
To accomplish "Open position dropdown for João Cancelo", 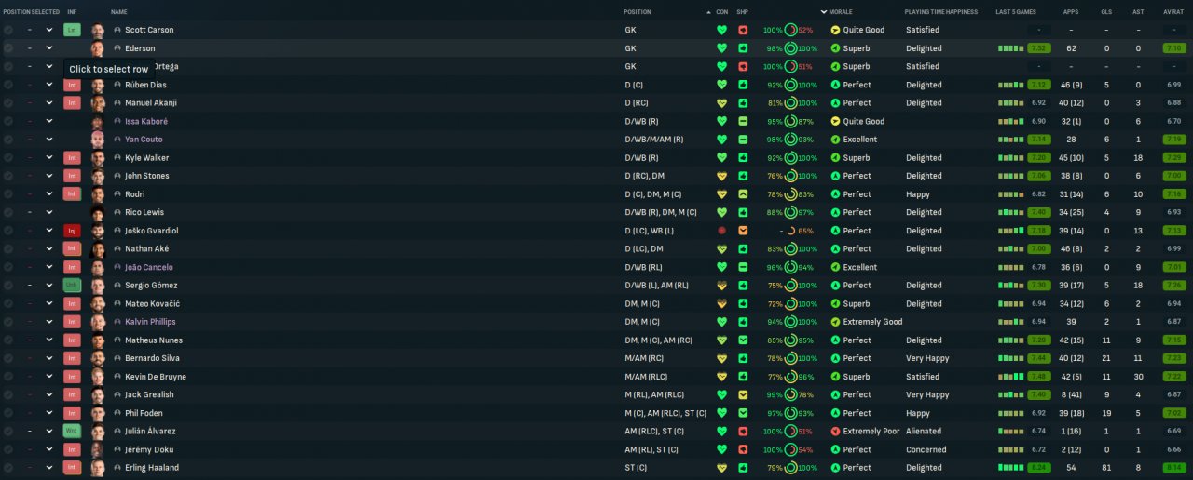I will pyautogui.click(x=49, y=267).
